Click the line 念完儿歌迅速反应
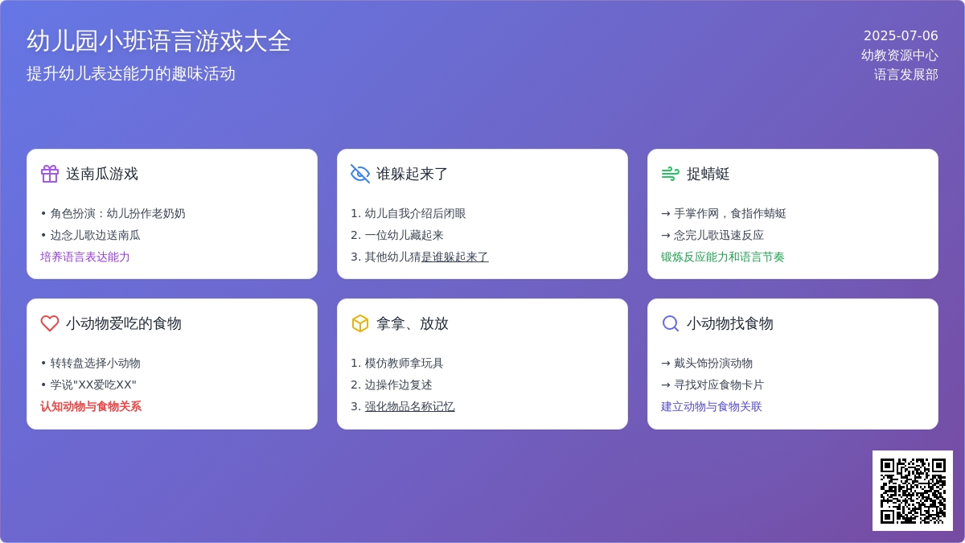This screenshot has height=543, width=965. [712, 236]
